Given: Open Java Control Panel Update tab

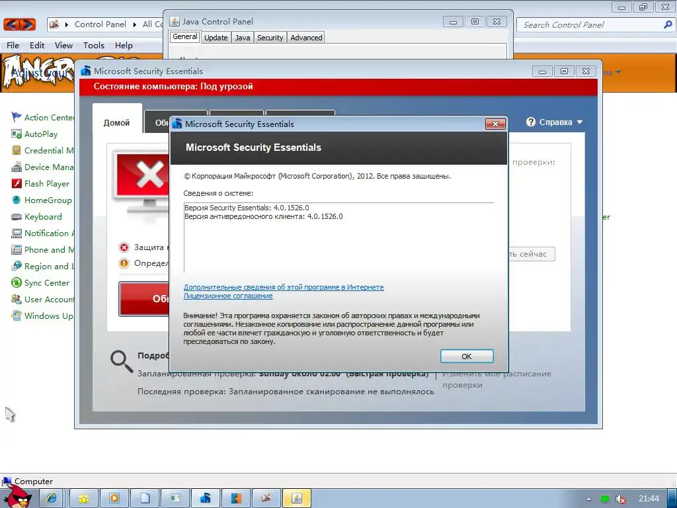Looking at the screenshot, I should click(216, 38).
